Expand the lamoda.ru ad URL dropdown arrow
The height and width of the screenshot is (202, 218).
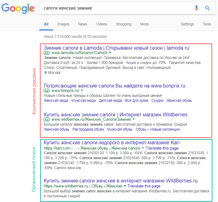pyautogui.click(x=110, y=53)
